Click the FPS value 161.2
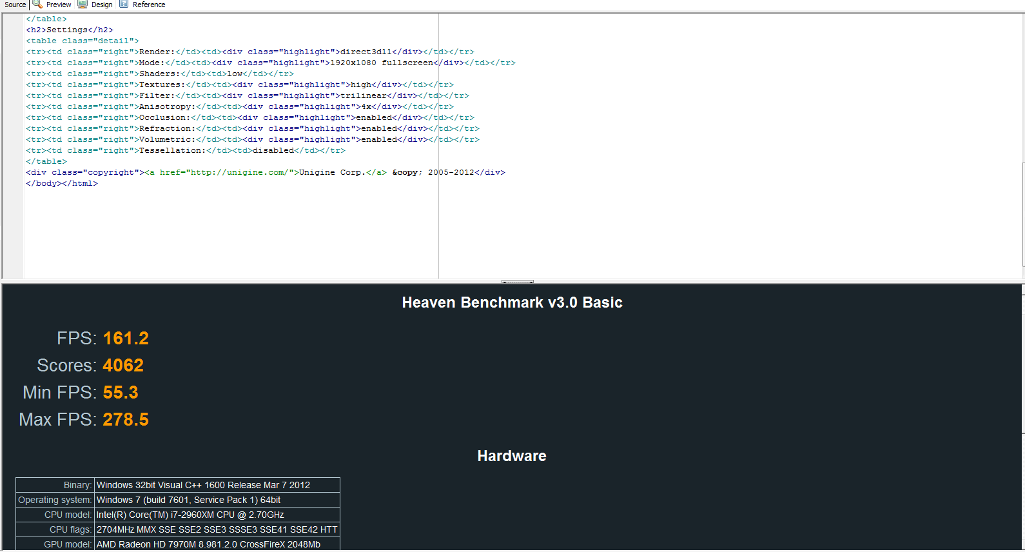1025x552 pixels. click(126, 338)
